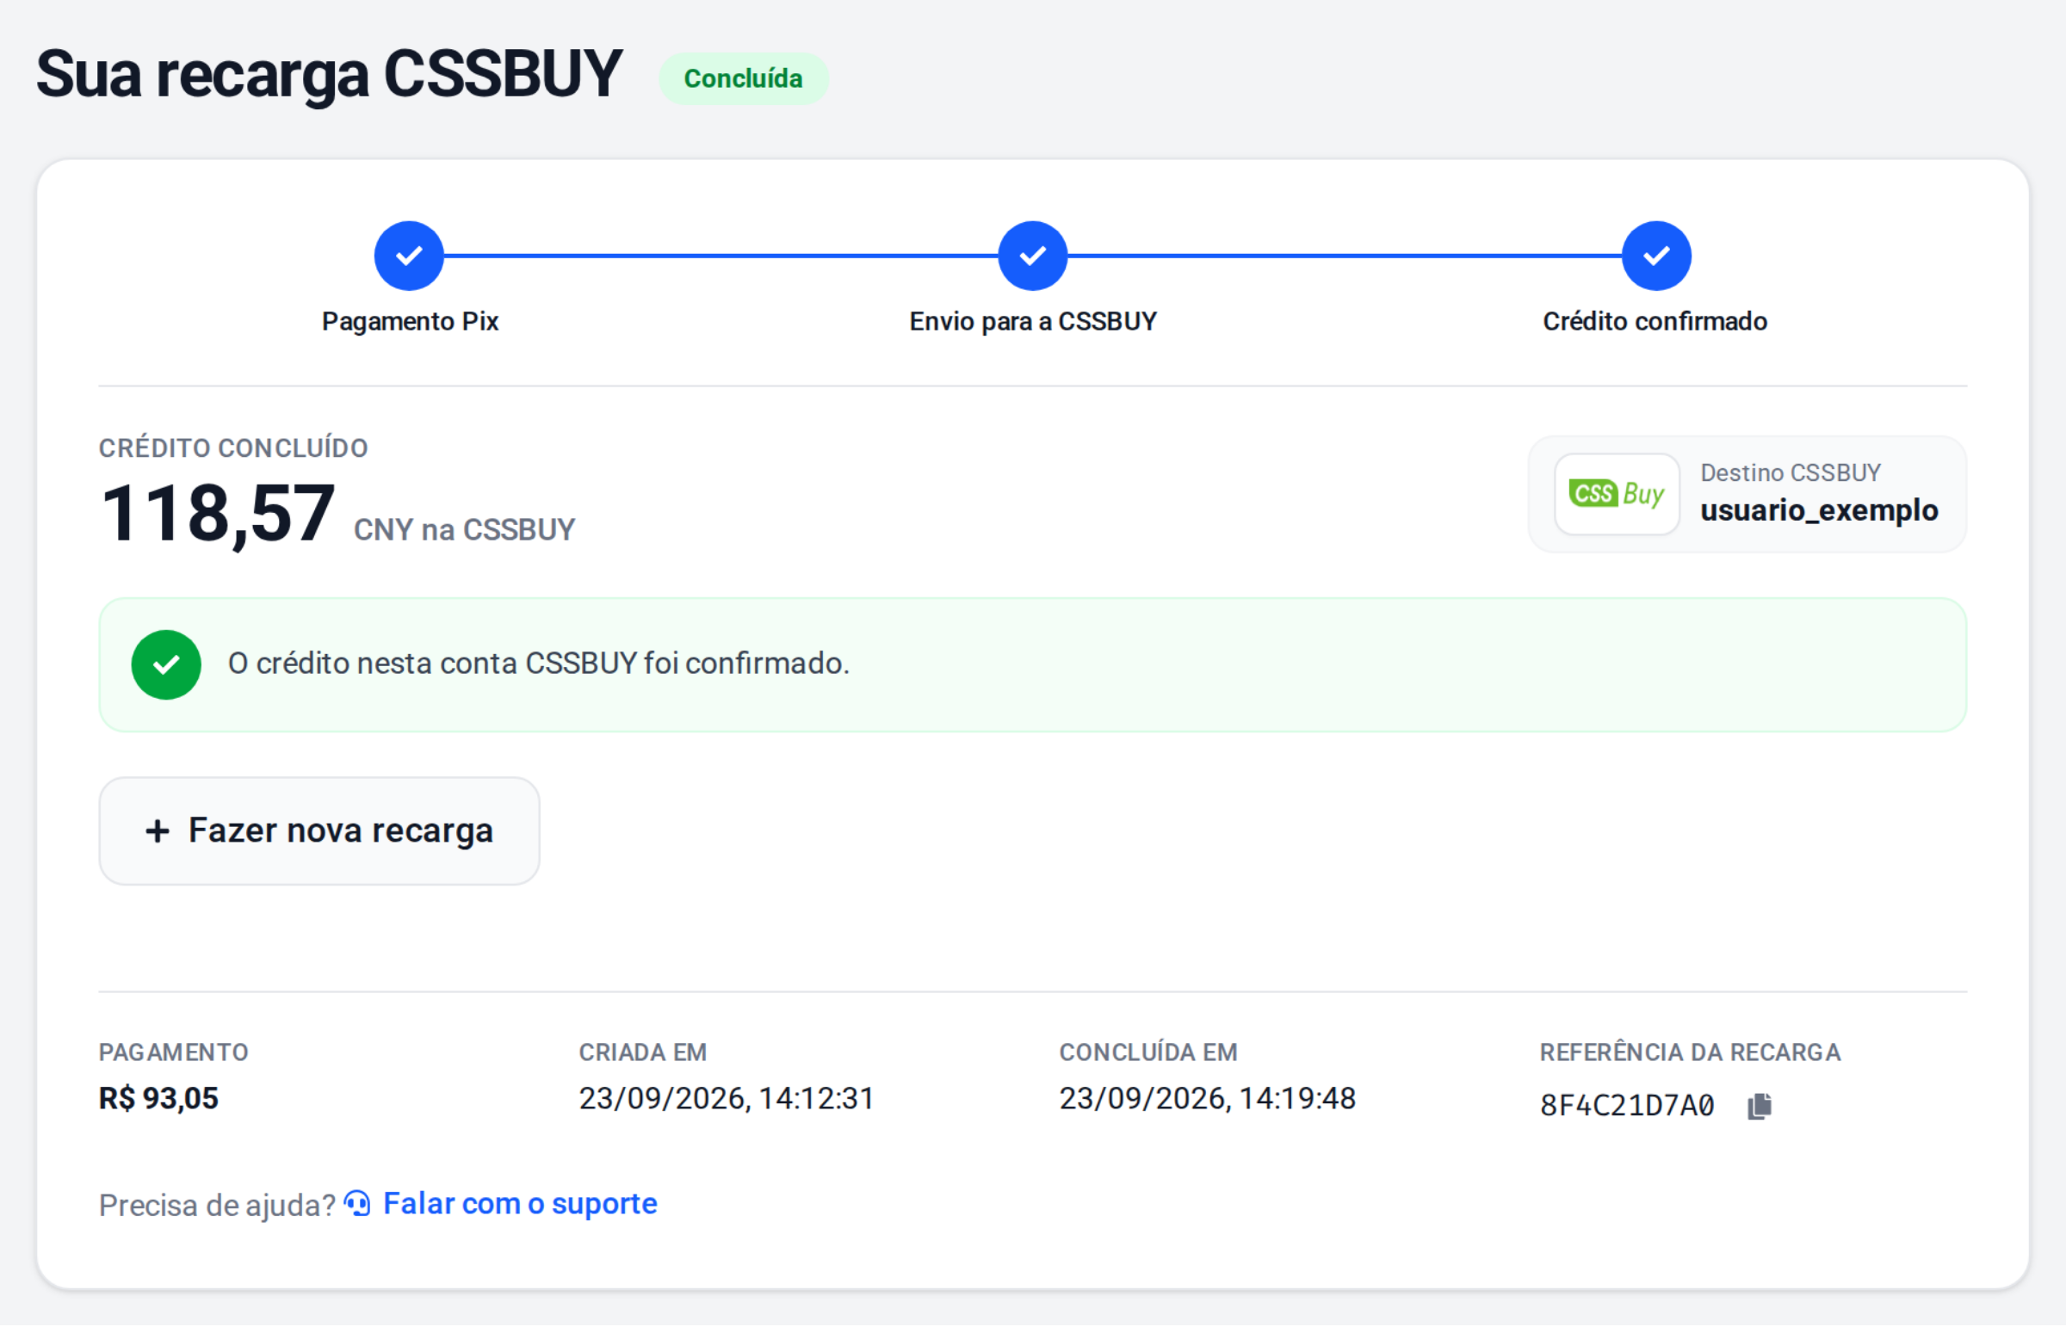2066x1327 pixels.
Task: Copy the recharge reference code icon
Action: 1760,1106
